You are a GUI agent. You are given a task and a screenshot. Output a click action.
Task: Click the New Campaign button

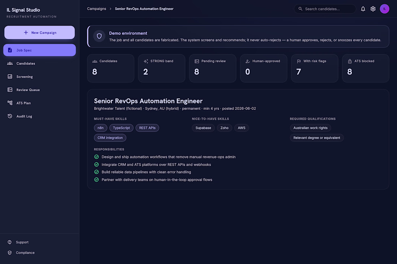coord(39,32)
